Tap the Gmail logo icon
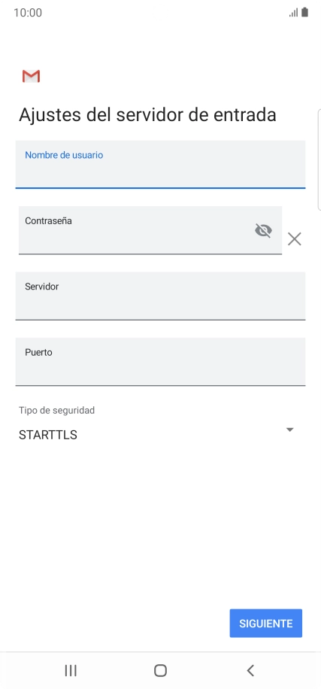Image resolution: width=321 pixels, height=689 pixels. pos(31,77)
